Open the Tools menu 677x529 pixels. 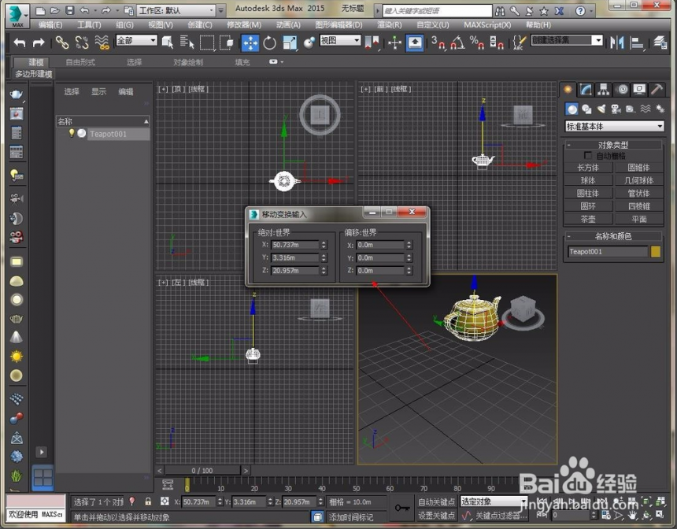89,25
